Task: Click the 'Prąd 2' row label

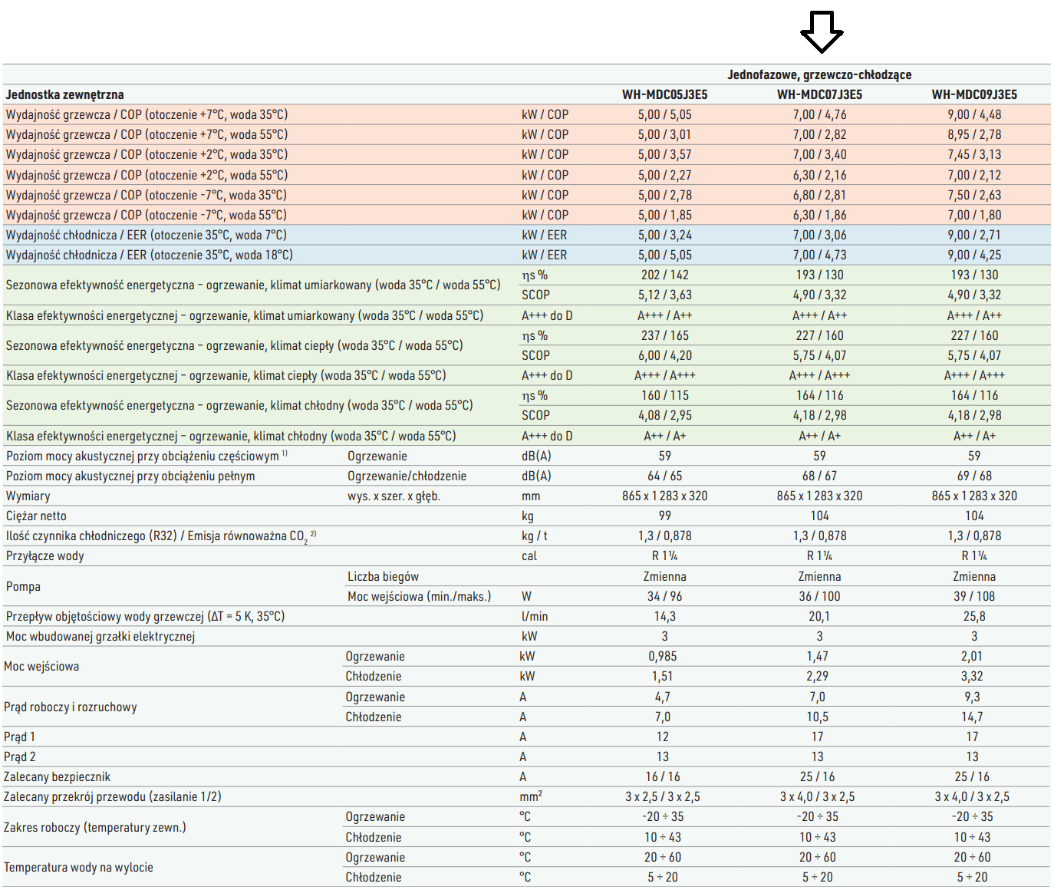Action: click(19, 756)
